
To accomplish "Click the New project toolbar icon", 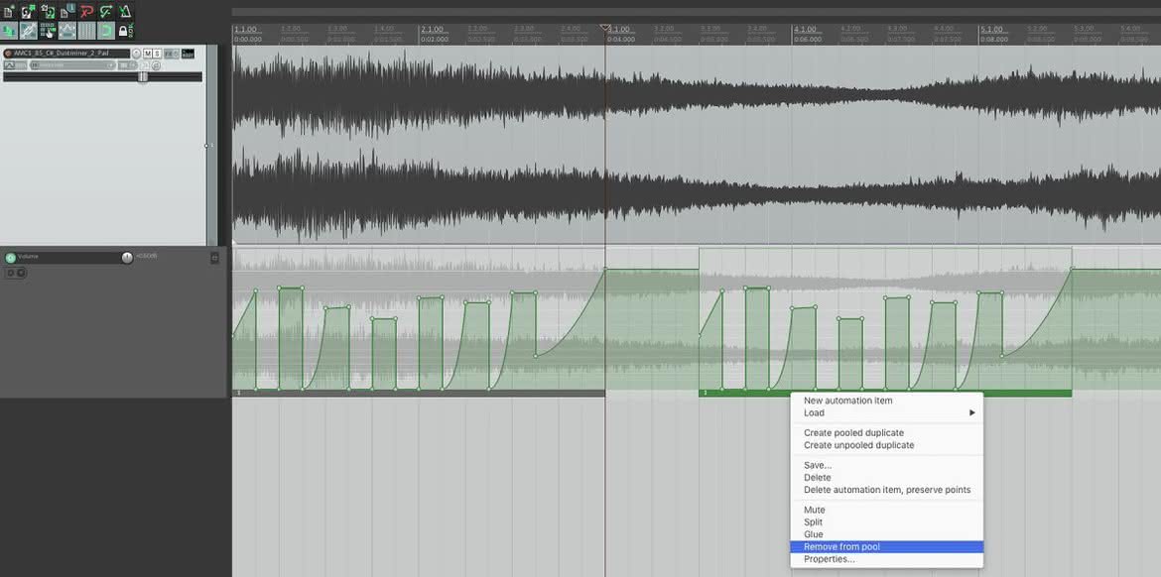I will [9, 13].
